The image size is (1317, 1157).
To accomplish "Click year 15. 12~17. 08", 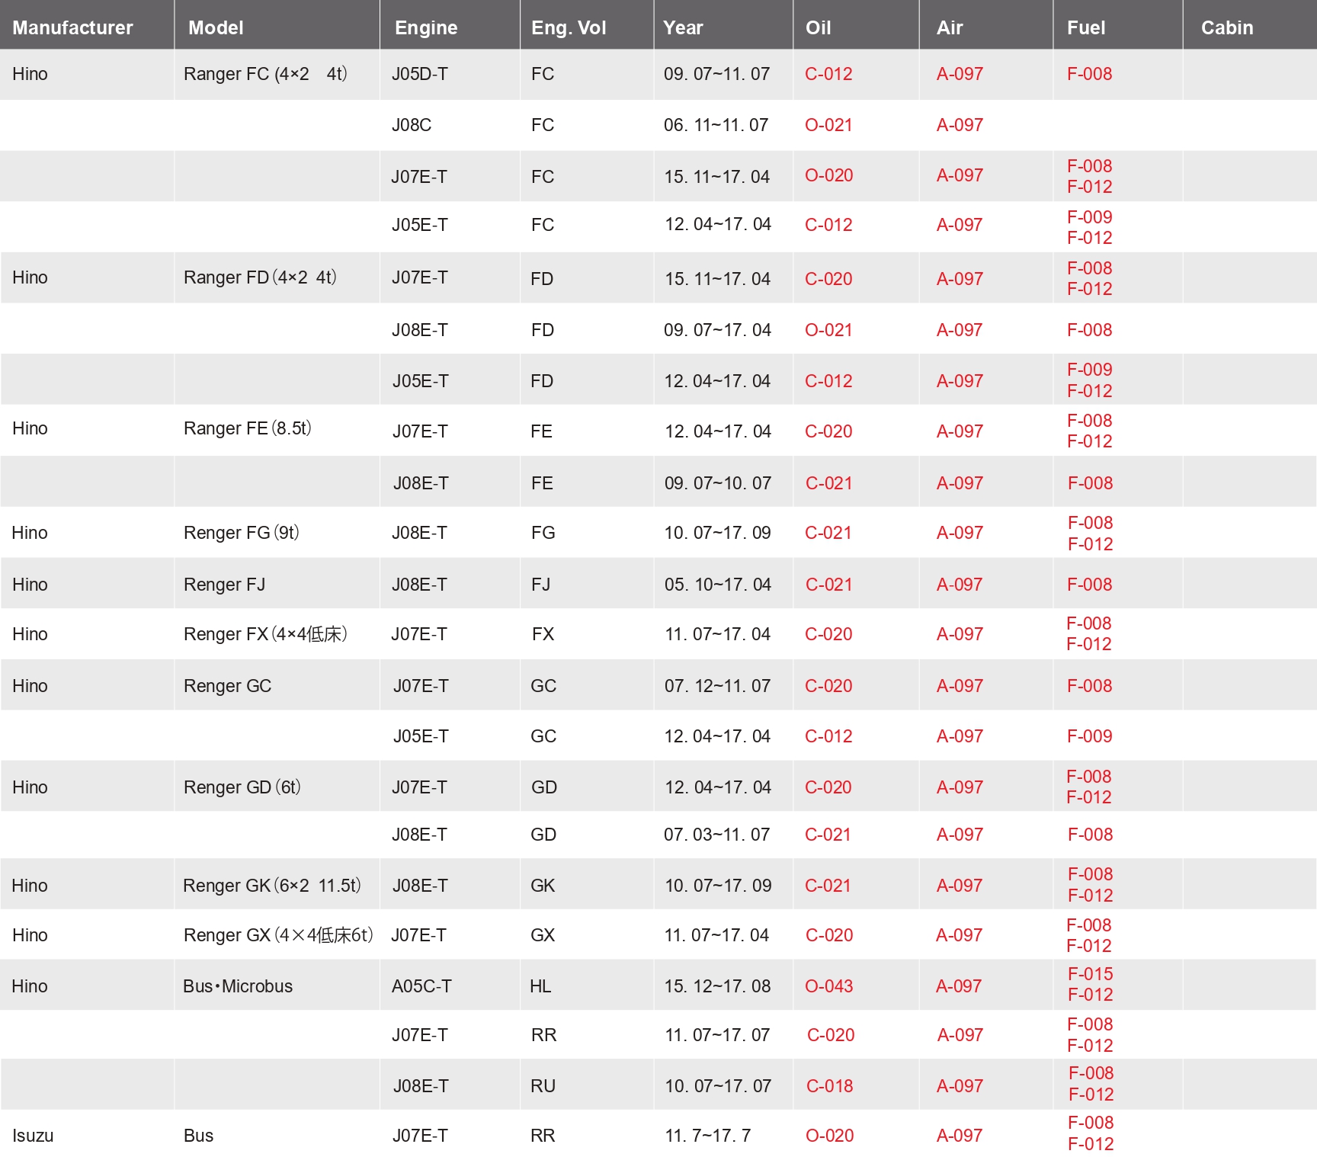I will [x=717, y=986].
